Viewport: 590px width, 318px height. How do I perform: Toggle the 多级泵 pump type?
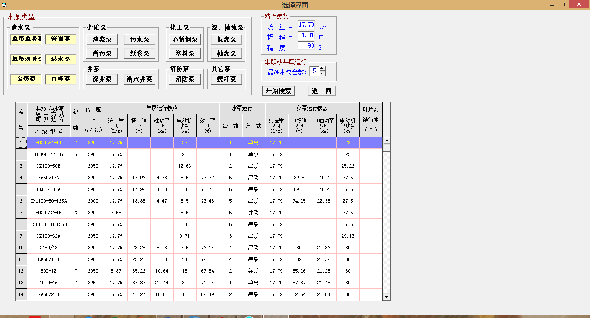26,80
